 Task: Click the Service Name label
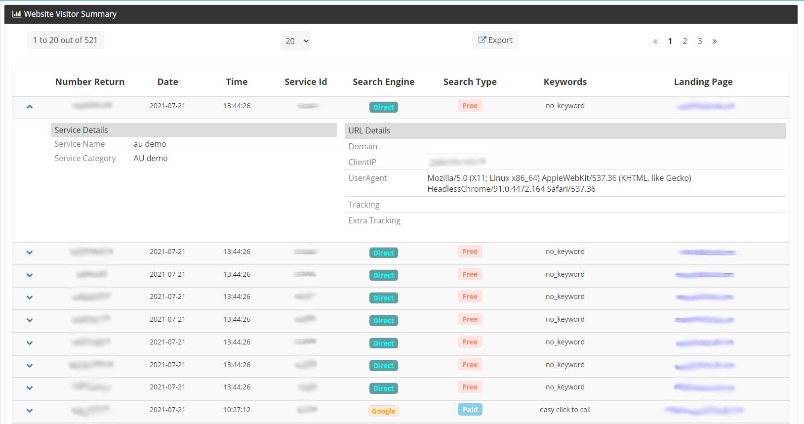(x=80, y=144)
